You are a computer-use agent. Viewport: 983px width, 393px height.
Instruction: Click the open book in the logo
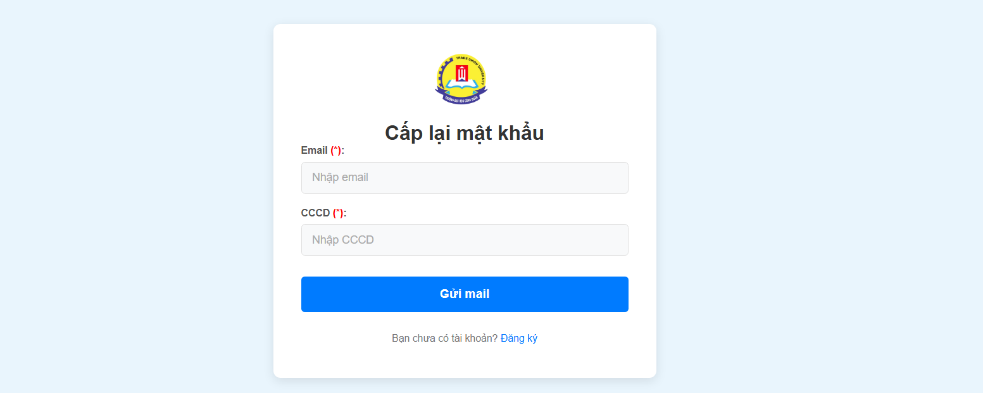461,85
